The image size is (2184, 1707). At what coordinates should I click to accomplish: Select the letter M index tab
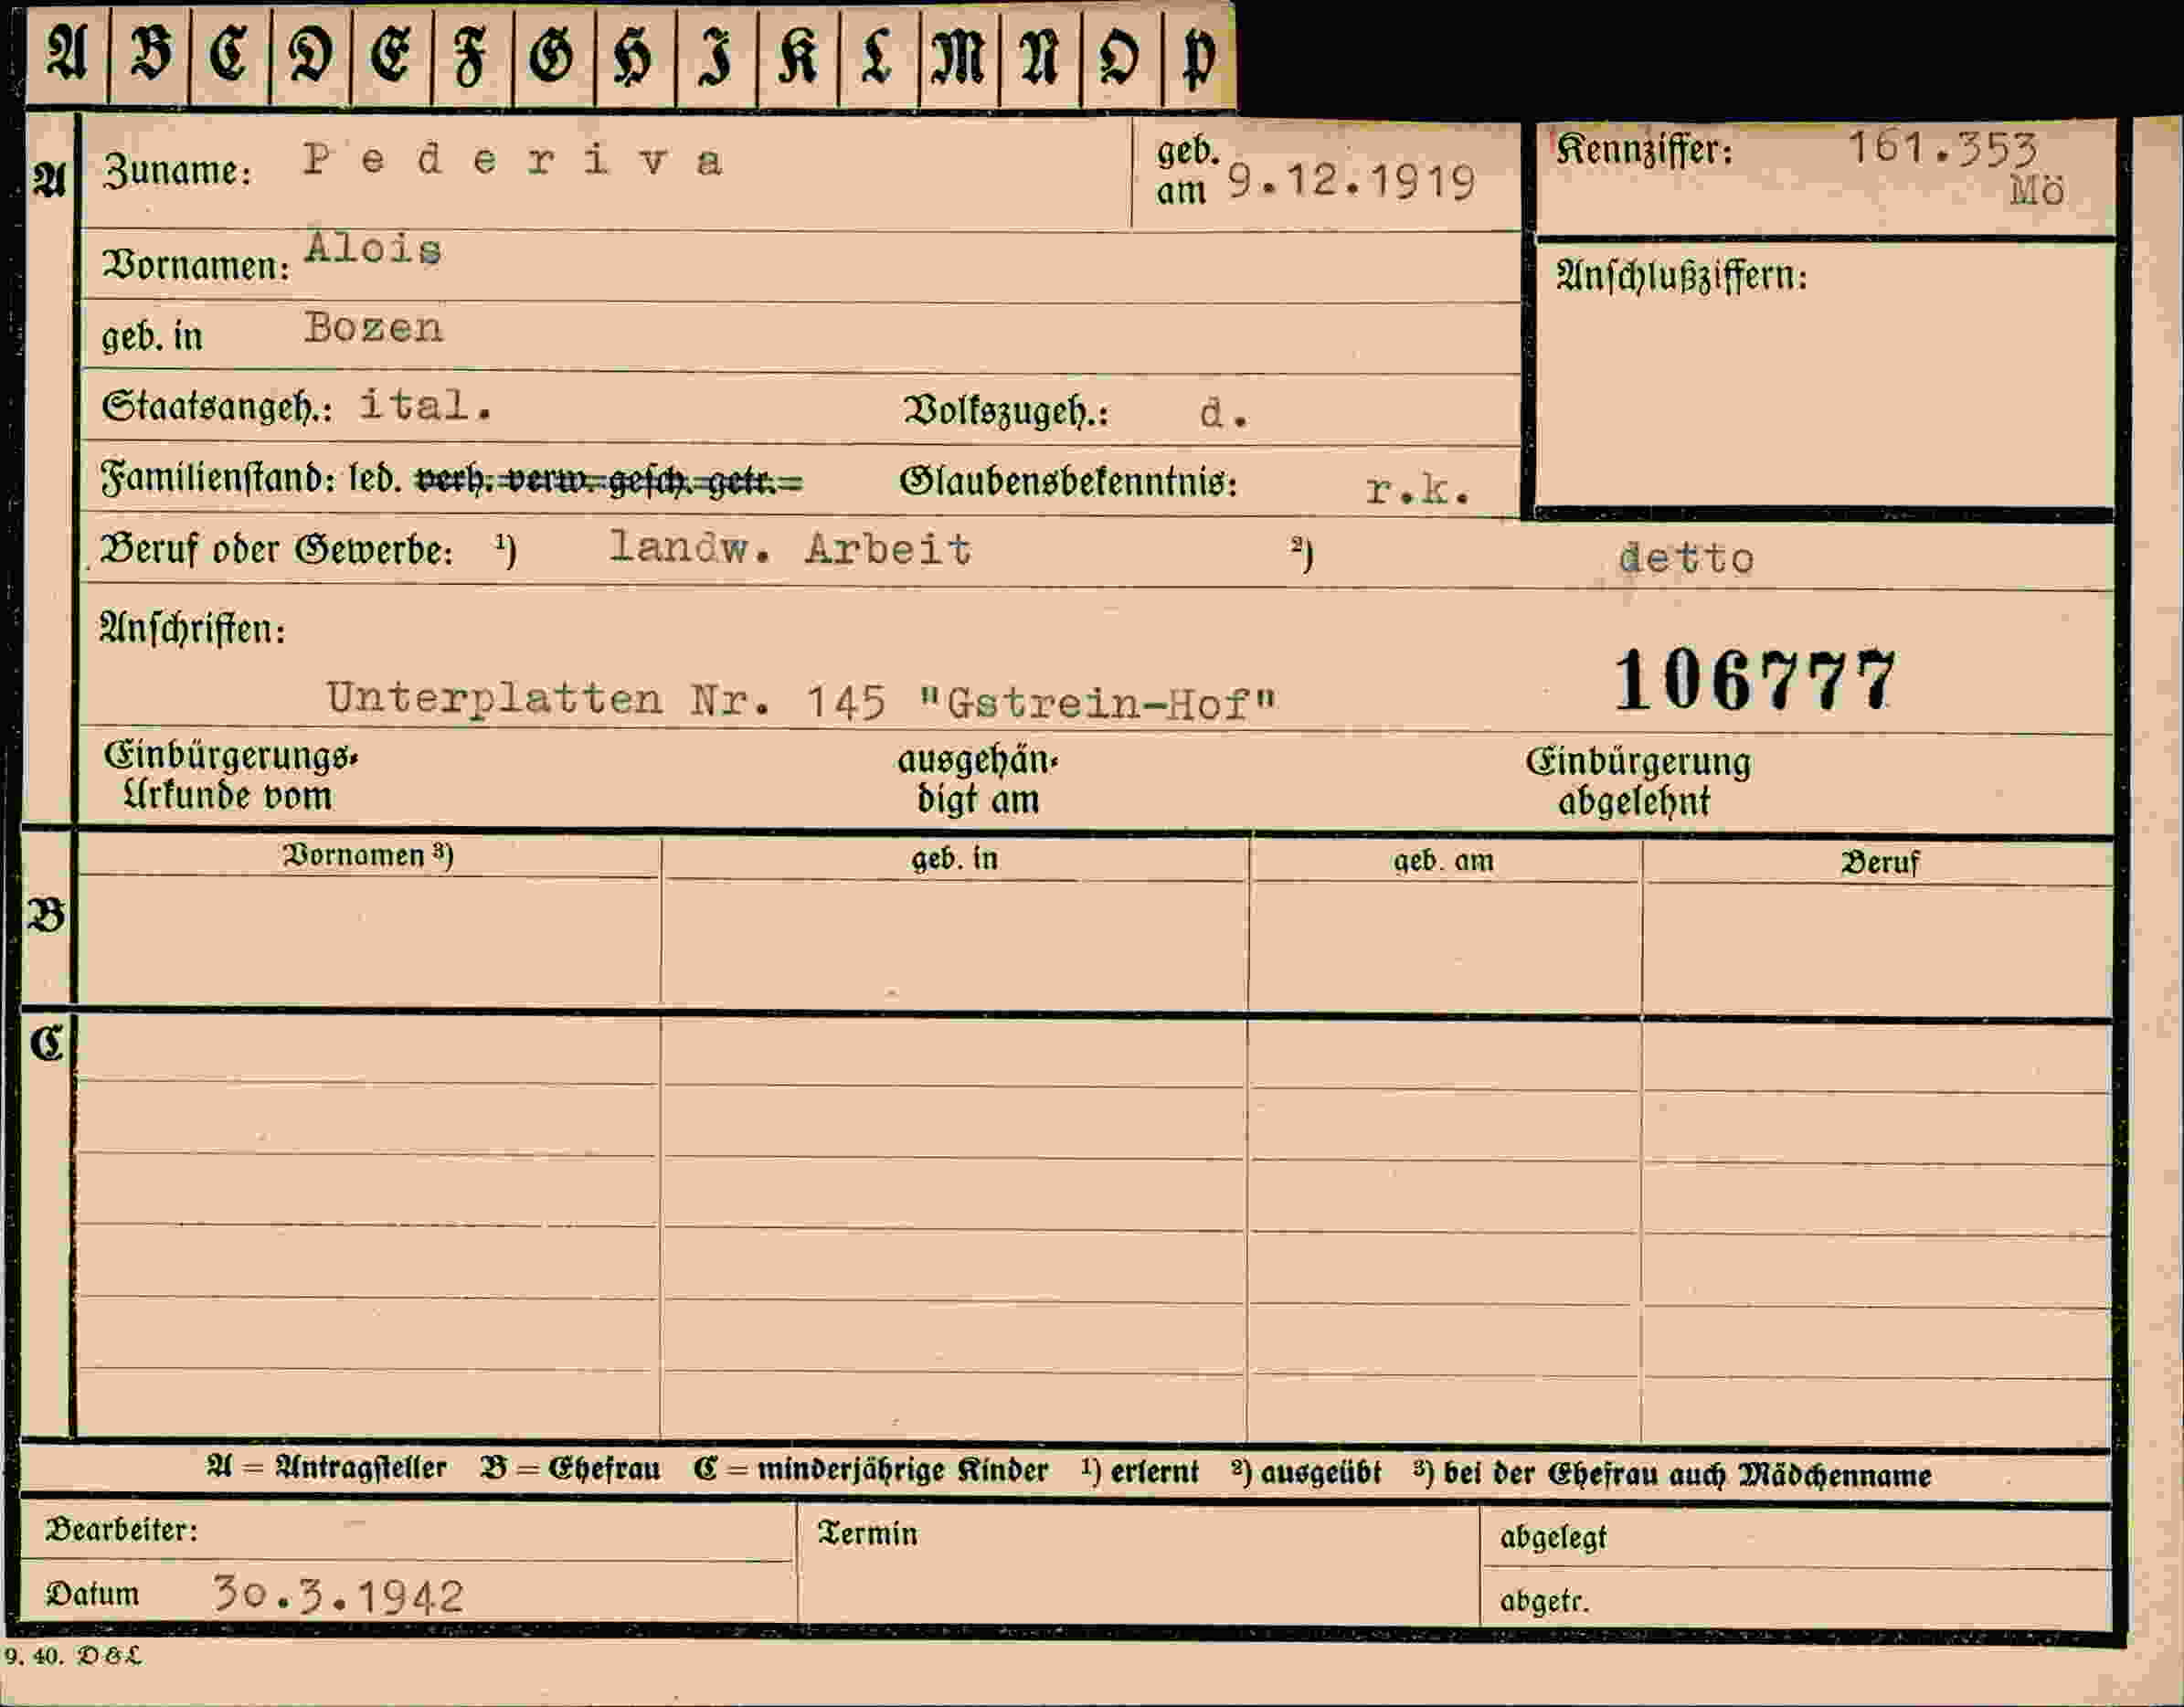(x=960, y=55)
